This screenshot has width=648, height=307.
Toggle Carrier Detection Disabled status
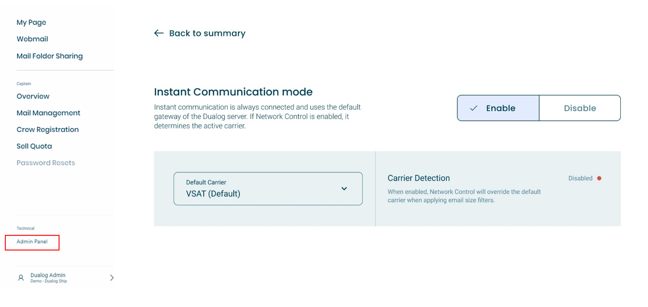[585, 178]
